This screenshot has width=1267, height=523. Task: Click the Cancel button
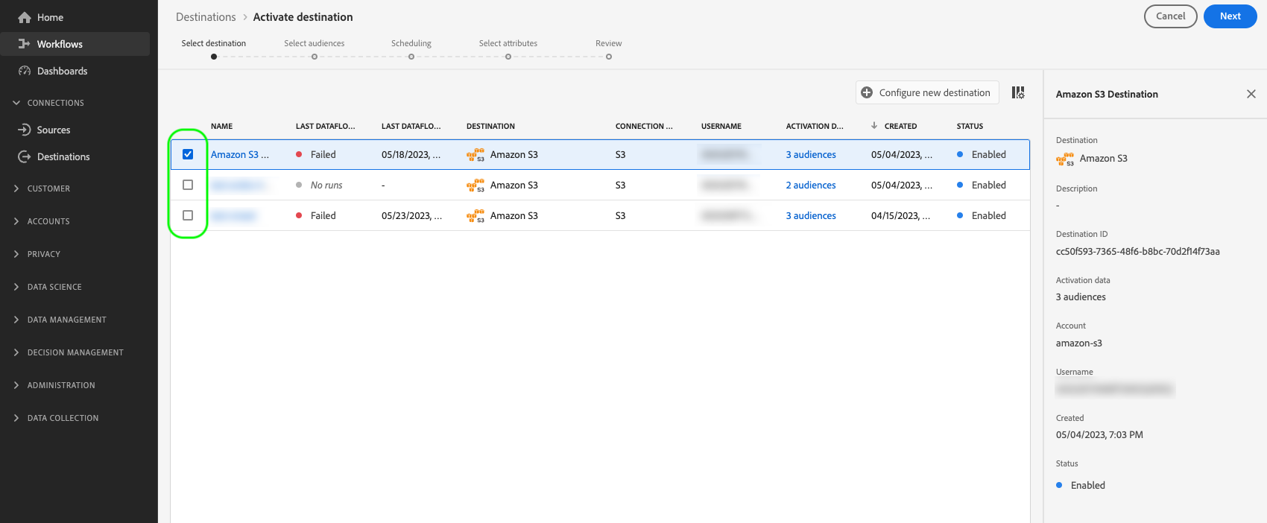(x=1170, y=16)
